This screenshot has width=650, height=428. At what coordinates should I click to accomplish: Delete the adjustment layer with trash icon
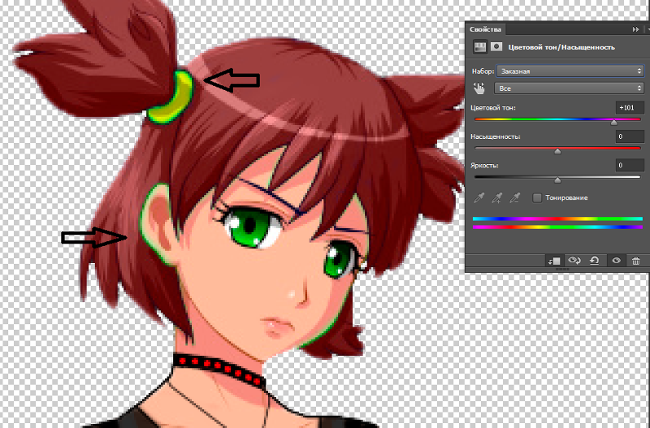click(x=636, y=261)
